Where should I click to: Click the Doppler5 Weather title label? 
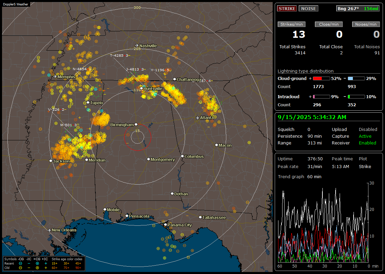[16, 4]
